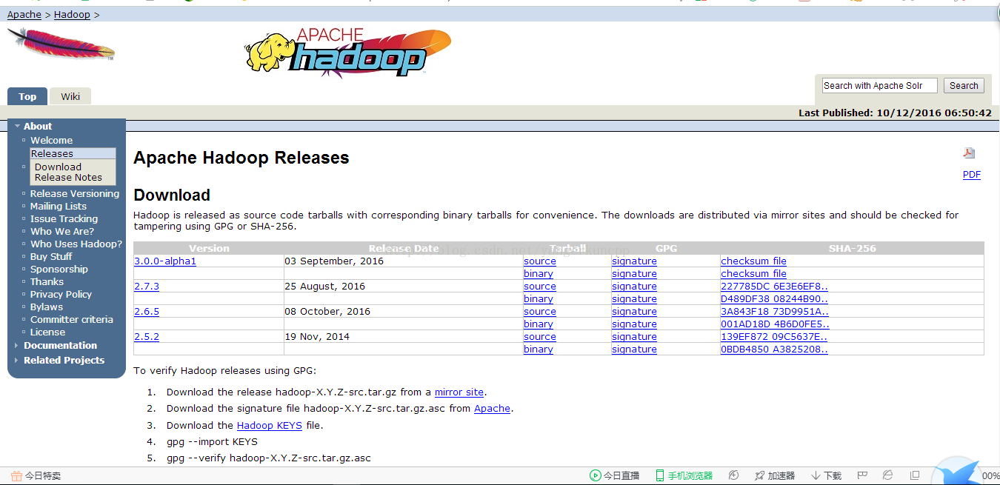Open Who We Are? sidebar item
Screen dimensions: 1000x485
click(62, 231)
